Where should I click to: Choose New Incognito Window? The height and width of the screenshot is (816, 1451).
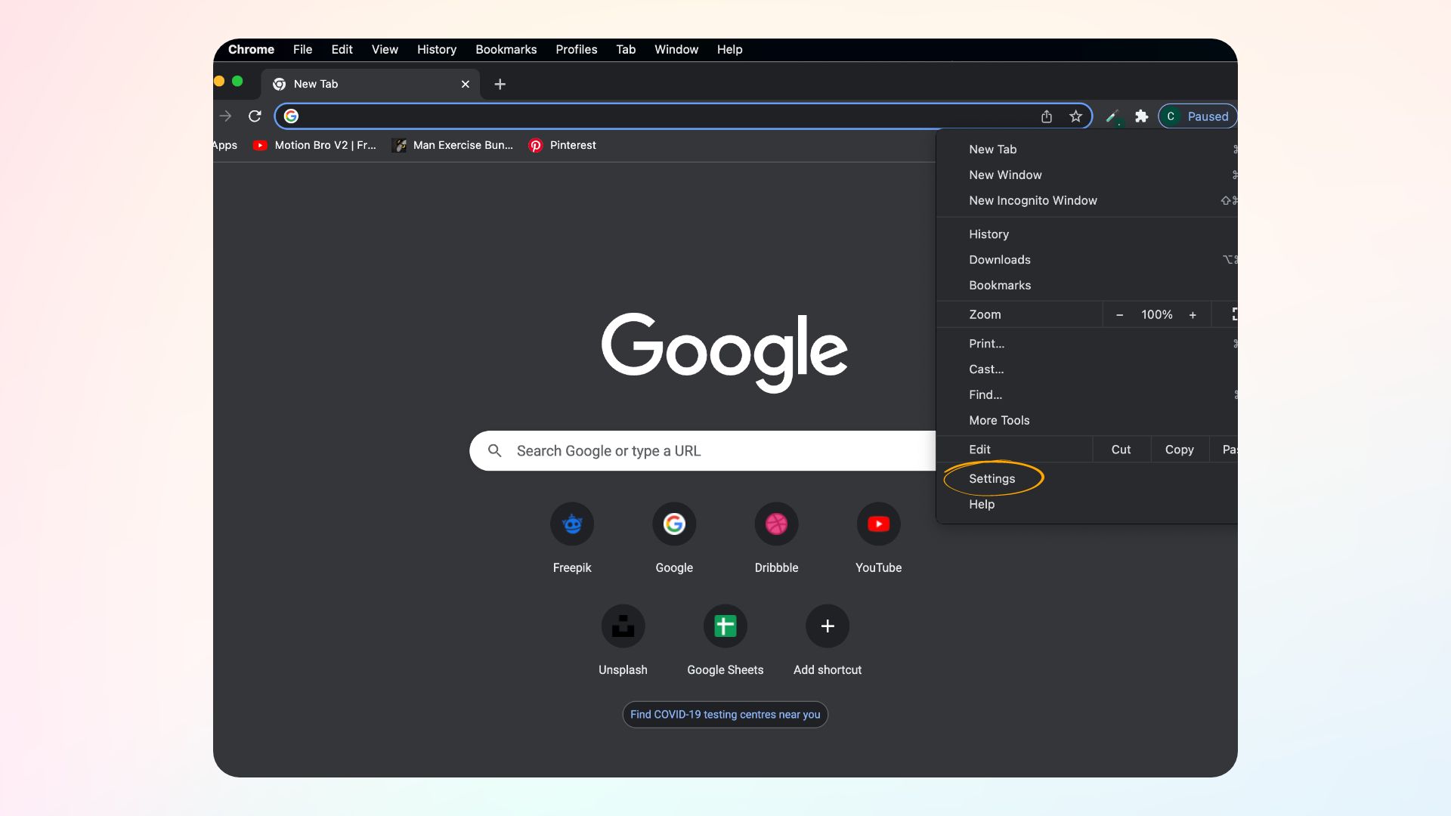coord(1087,201)
